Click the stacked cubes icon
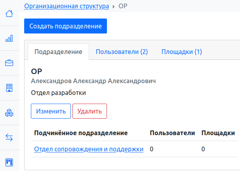Viewport: 240px width, 171px height. [9, 113]
